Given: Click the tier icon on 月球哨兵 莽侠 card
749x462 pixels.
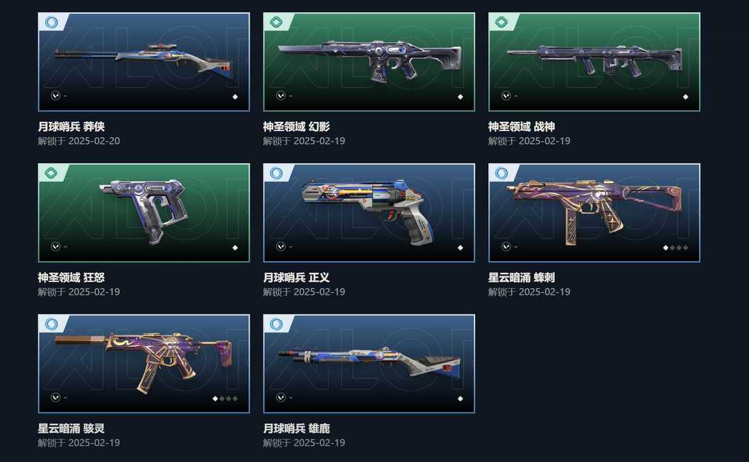Looking at the screenshot, I should click(51, 22).
